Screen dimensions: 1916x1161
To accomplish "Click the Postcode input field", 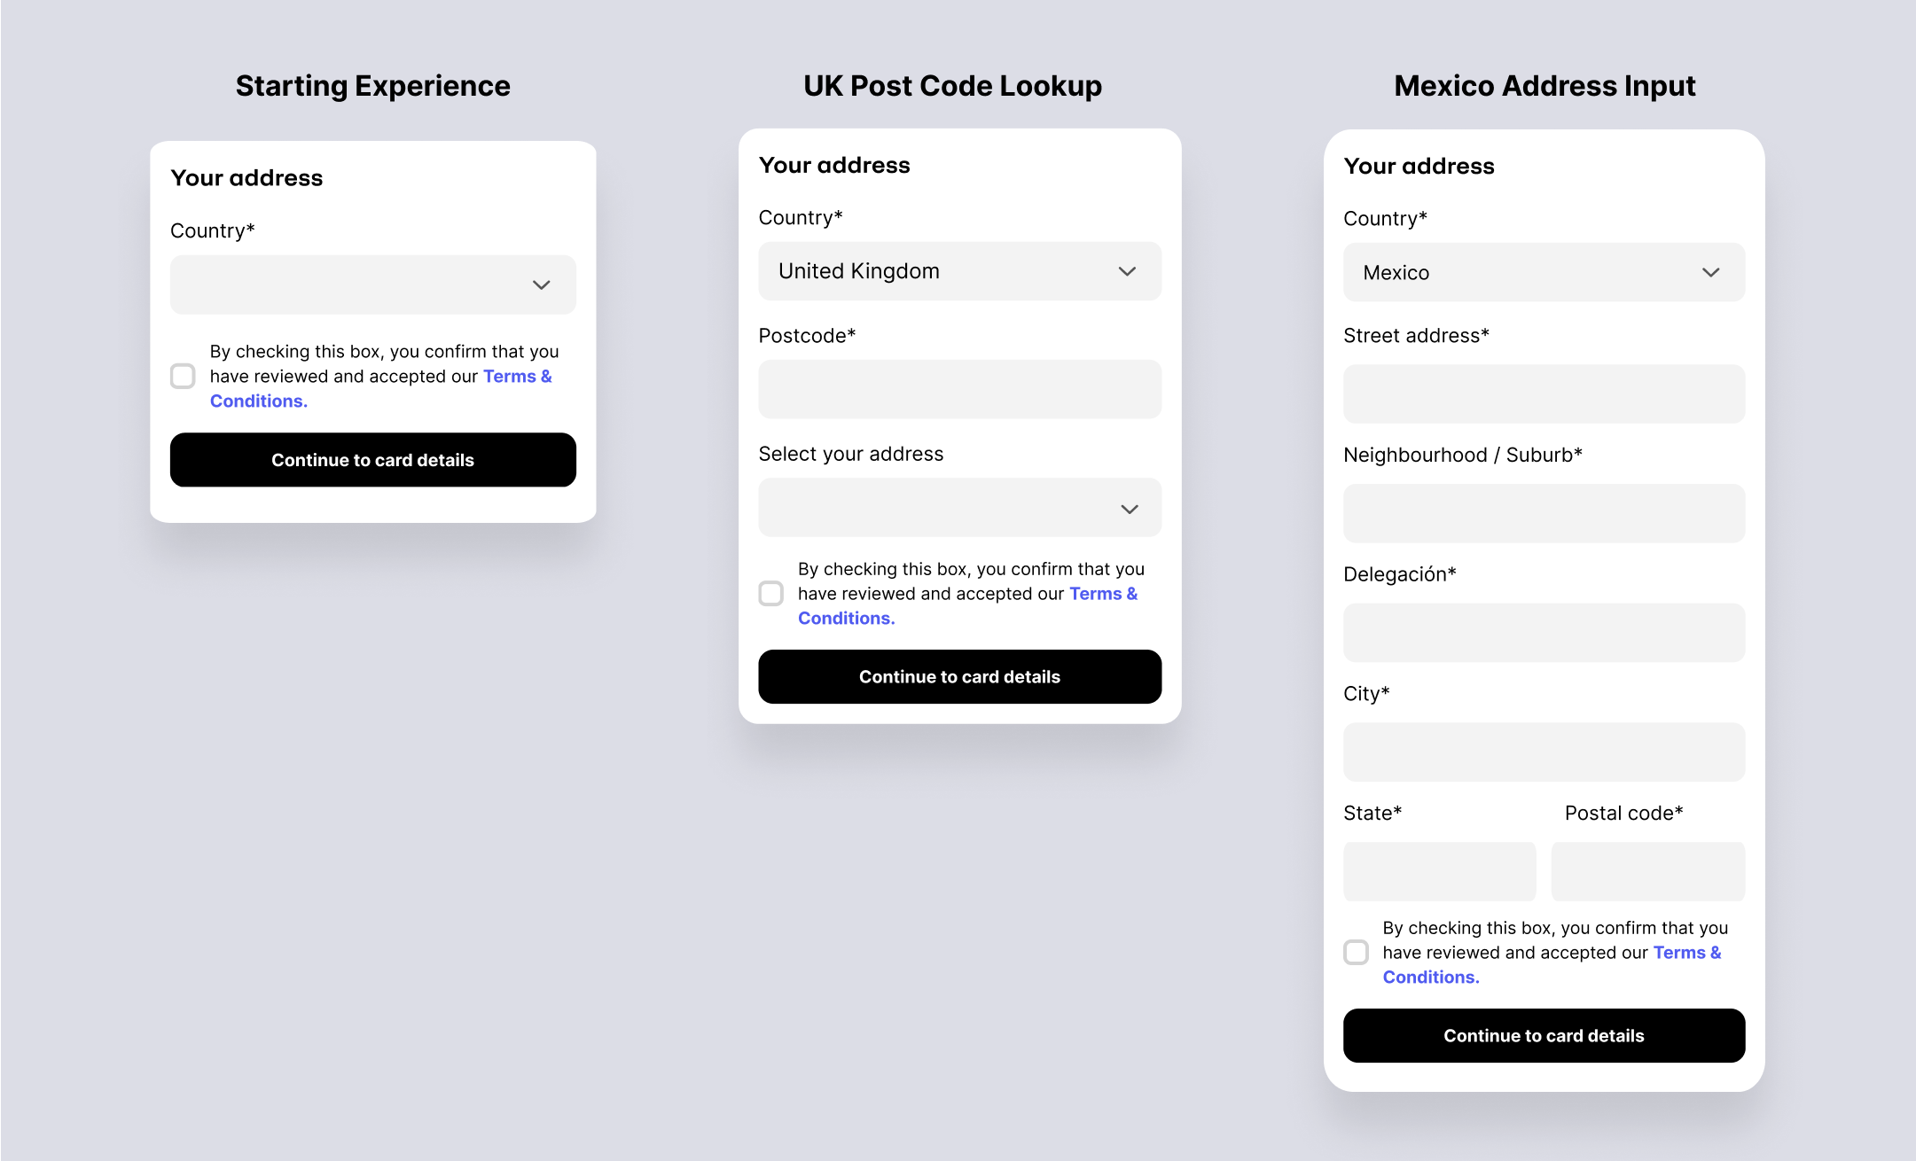I will [x=959, y=390].
